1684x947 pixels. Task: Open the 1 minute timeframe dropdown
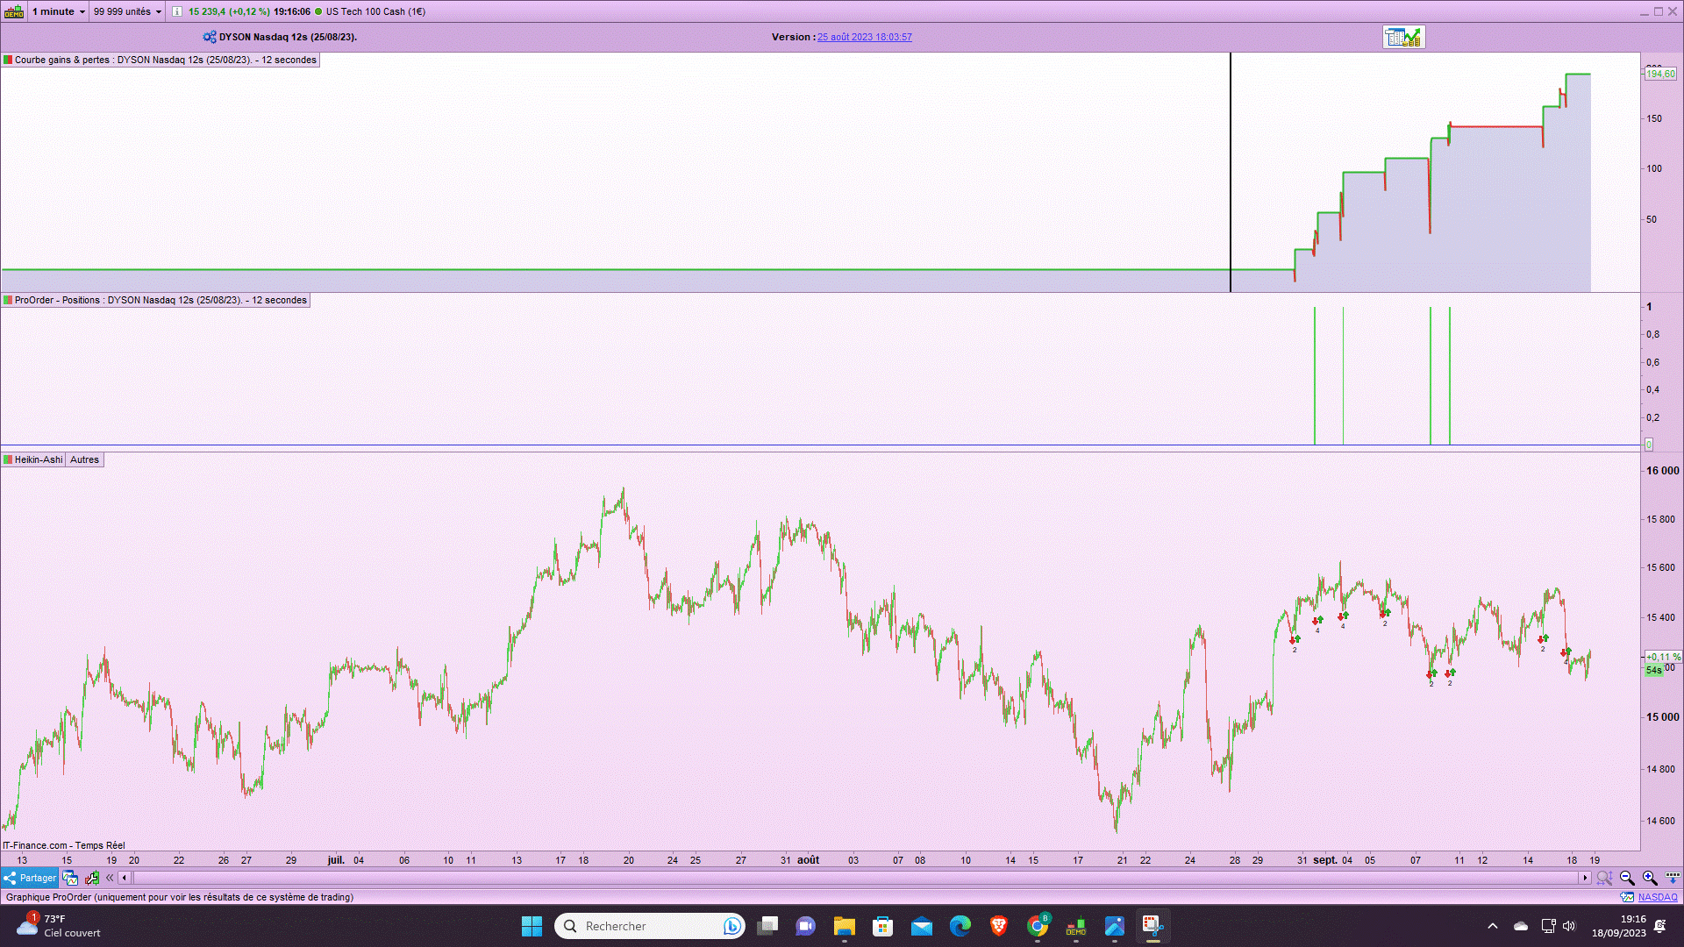click(59, 11)
